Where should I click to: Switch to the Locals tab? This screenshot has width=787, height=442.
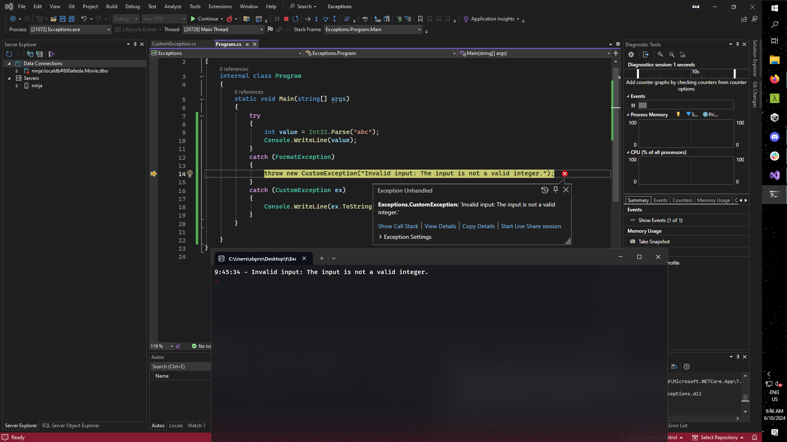pos(176,426)
